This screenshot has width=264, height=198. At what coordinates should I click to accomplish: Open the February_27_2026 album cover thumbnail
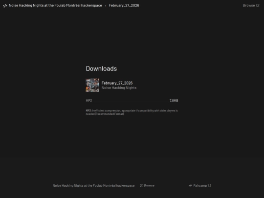tap(92, 85)
